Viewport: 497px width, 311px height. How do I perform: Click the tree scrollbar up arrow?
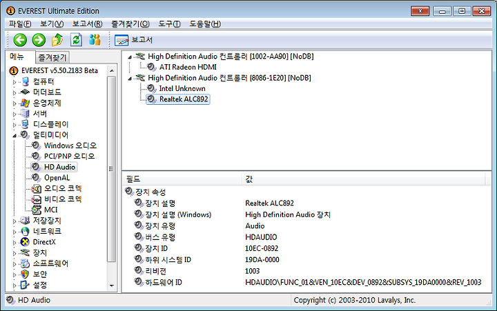tap(112, 71)
